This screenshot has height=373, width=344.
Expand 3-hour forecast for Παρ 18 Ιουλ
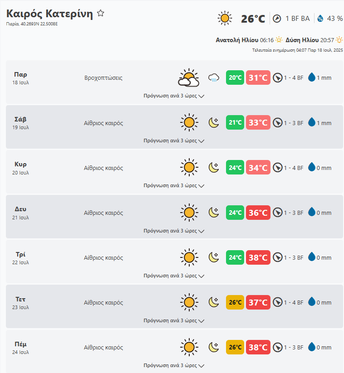[x=174, y=96]
